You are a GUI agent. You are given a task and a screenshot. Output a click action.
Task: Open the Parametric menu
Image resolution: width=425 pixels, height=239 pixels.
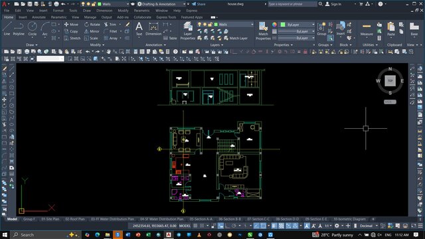(141, 11)
